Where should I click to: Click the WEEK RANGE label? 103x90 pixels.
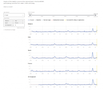coord(31,12)
